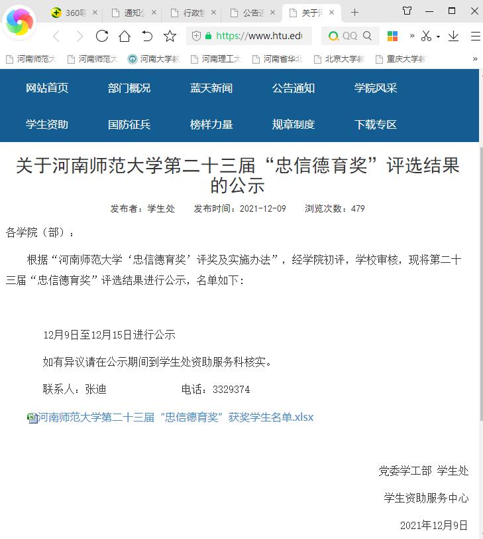Open the 榜样力量 navigation menu item
This screenshot has width=483, height=539.
(x=211, y=124)
